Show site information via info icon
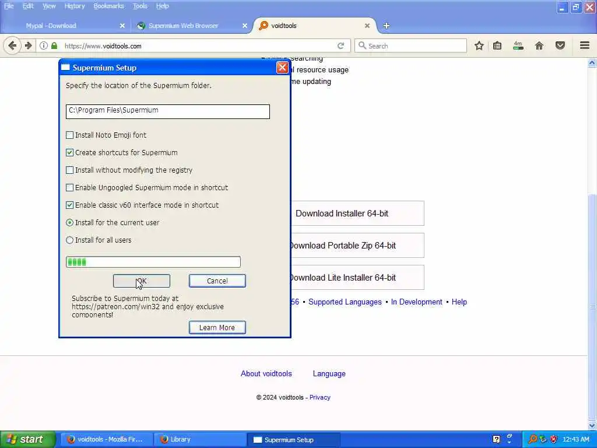597x448 pixels. coord(44,45)
